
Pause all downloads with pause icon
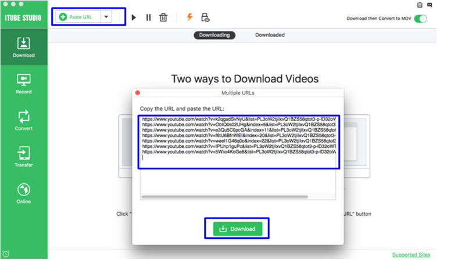[148, 17]
